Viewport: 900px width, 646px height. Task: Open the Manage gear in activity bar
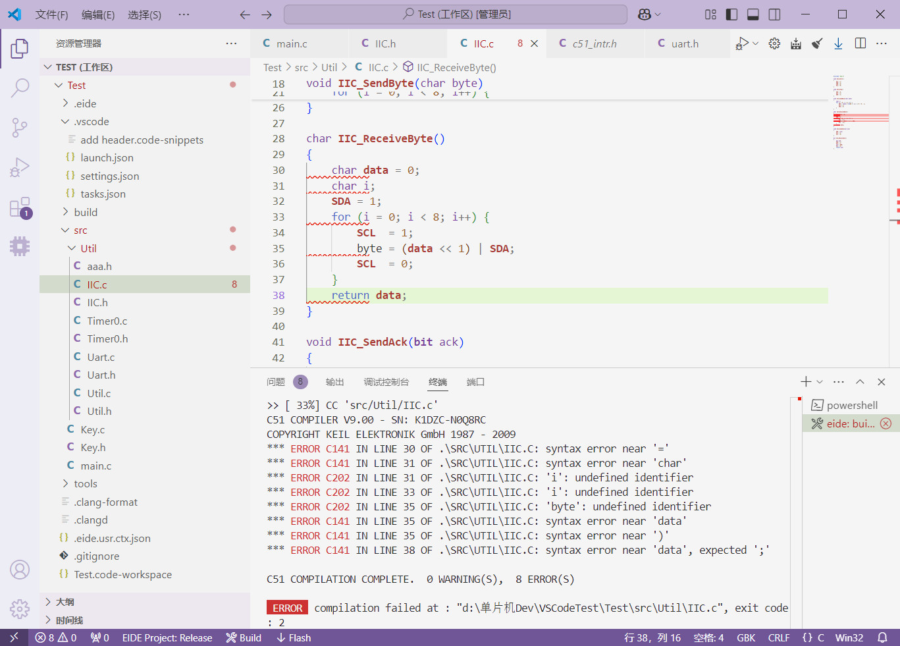(20, 609)
